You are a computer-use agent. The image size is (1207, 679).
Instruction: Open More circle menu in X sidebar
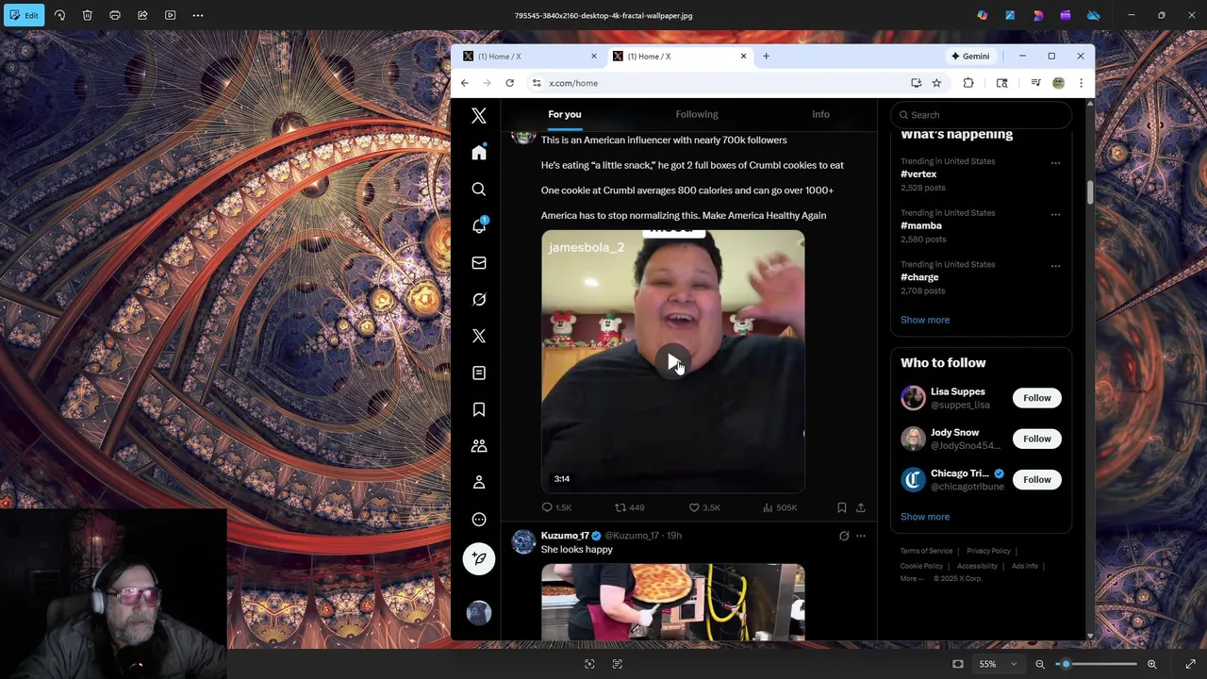[479, 520]
